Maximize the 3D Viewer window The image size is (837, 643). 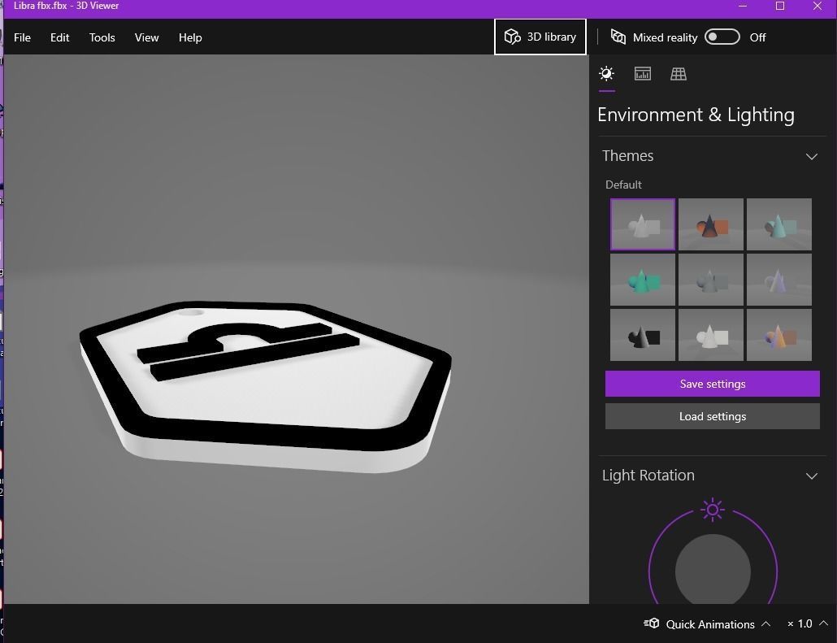(780, 6)
